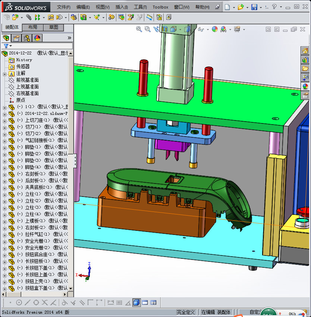Screen dimensions: 311x317
Task: Click the Save disk icon in the title bar
Action: pyautogui.click(x=254, y=7)
